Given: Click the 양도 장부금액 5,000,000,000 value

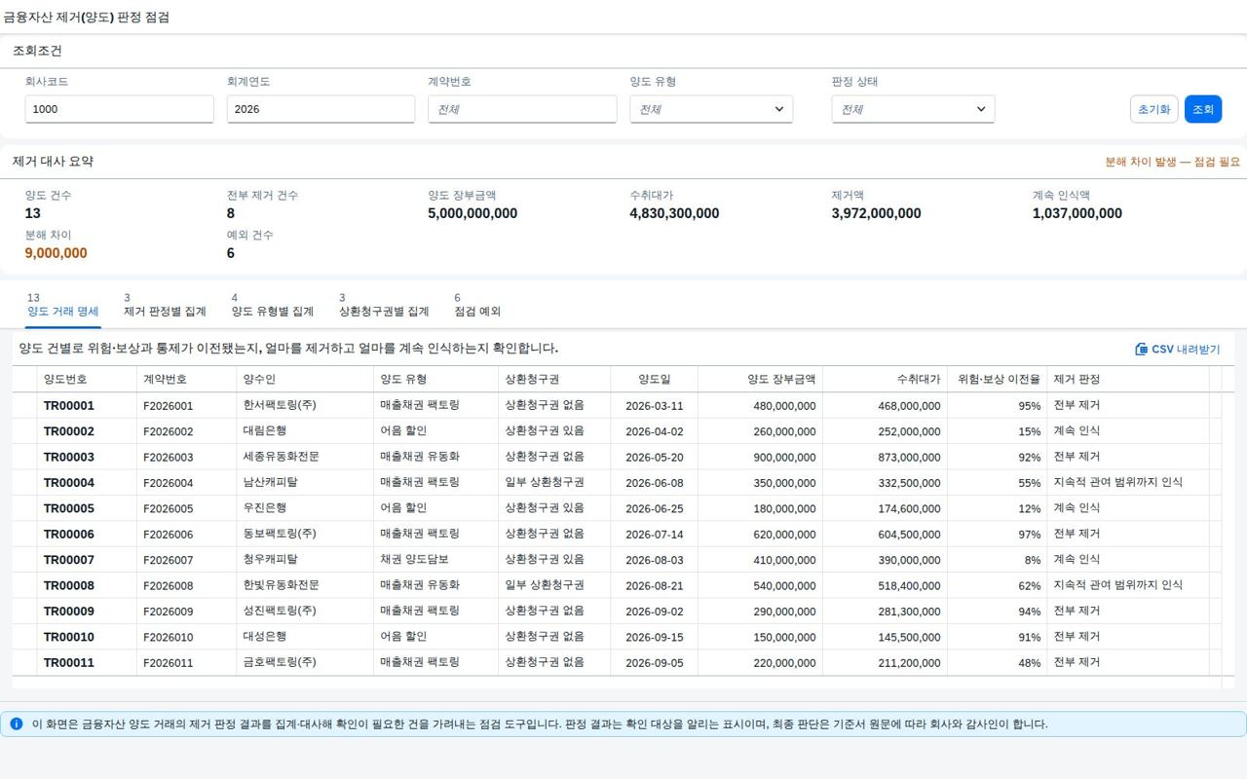Looking at the screenshot, I should (x=472, y=213).
